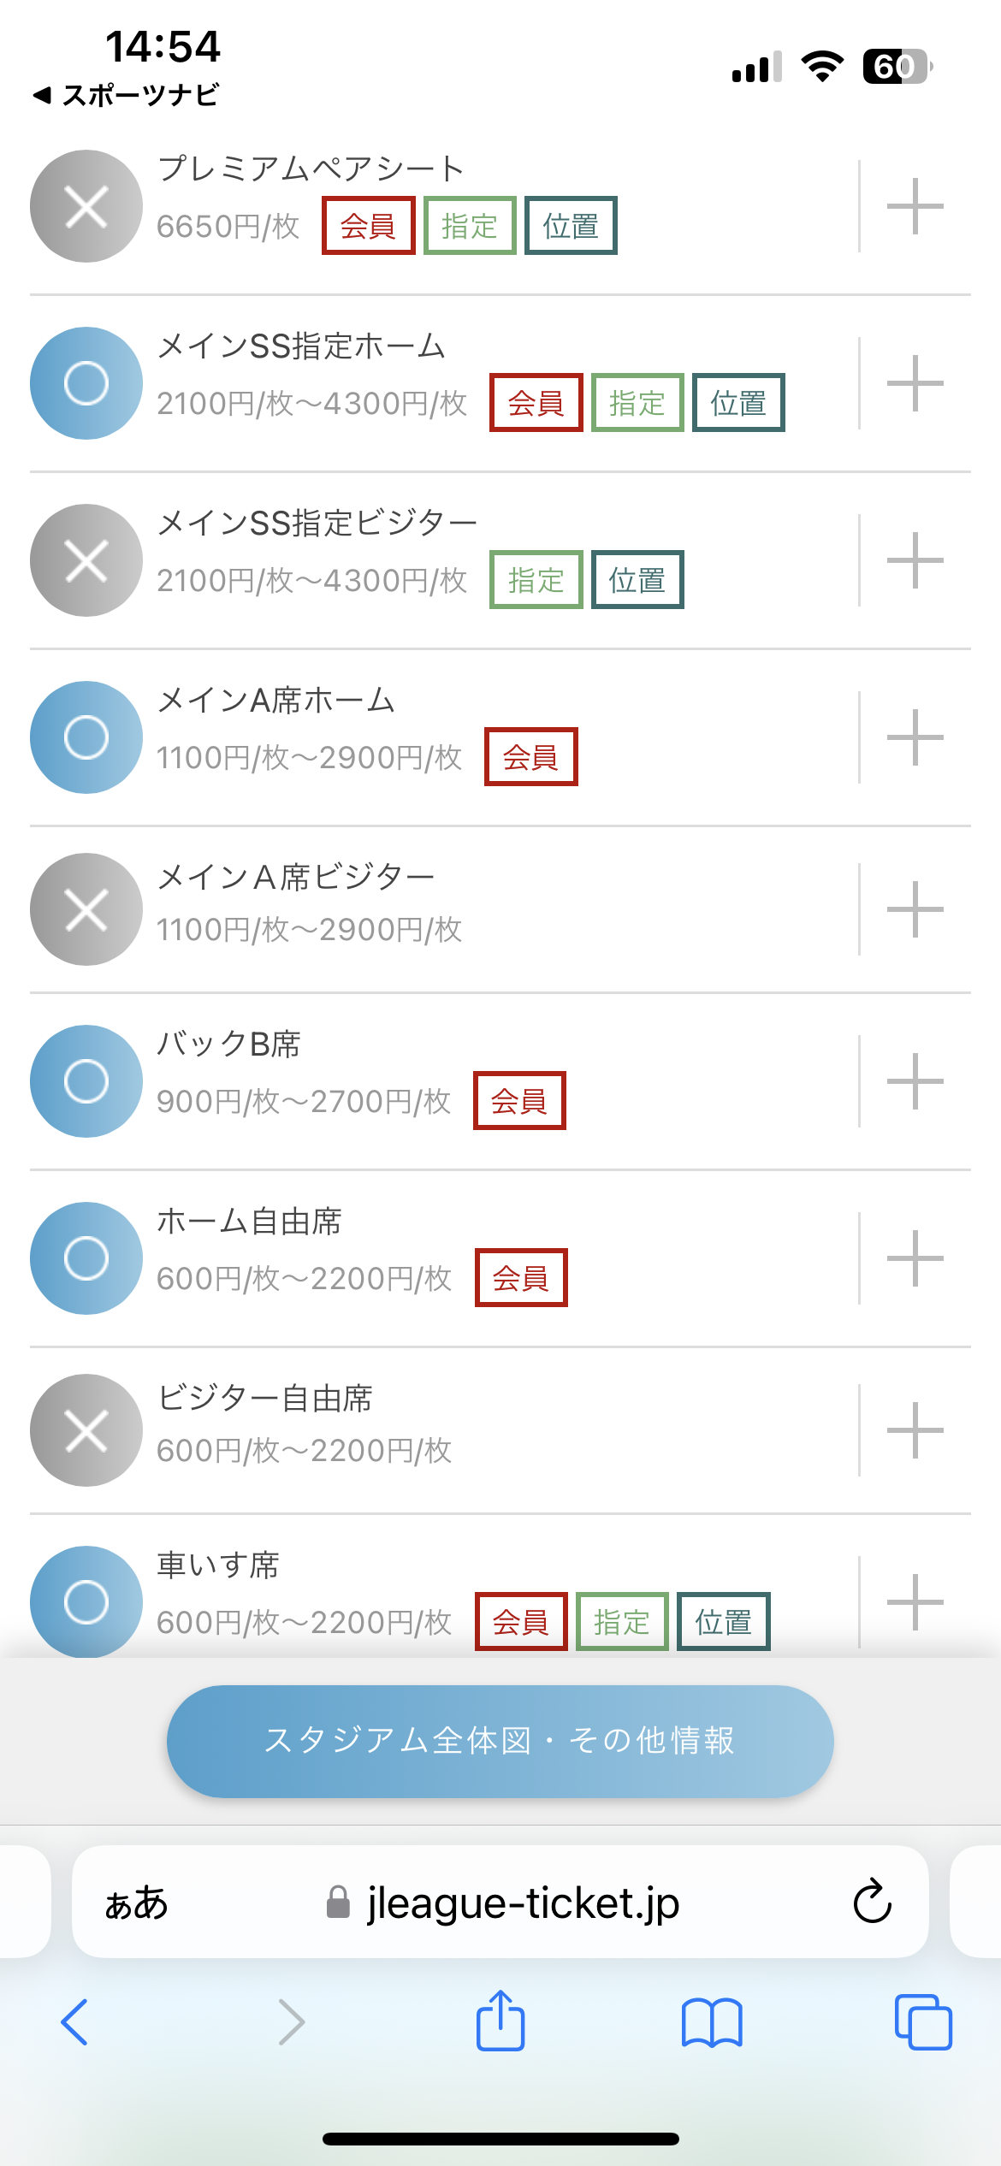Screen dimensions: 1001x2166
Task: Open ぁあ page settings menu
Action: coord(136,1903)
